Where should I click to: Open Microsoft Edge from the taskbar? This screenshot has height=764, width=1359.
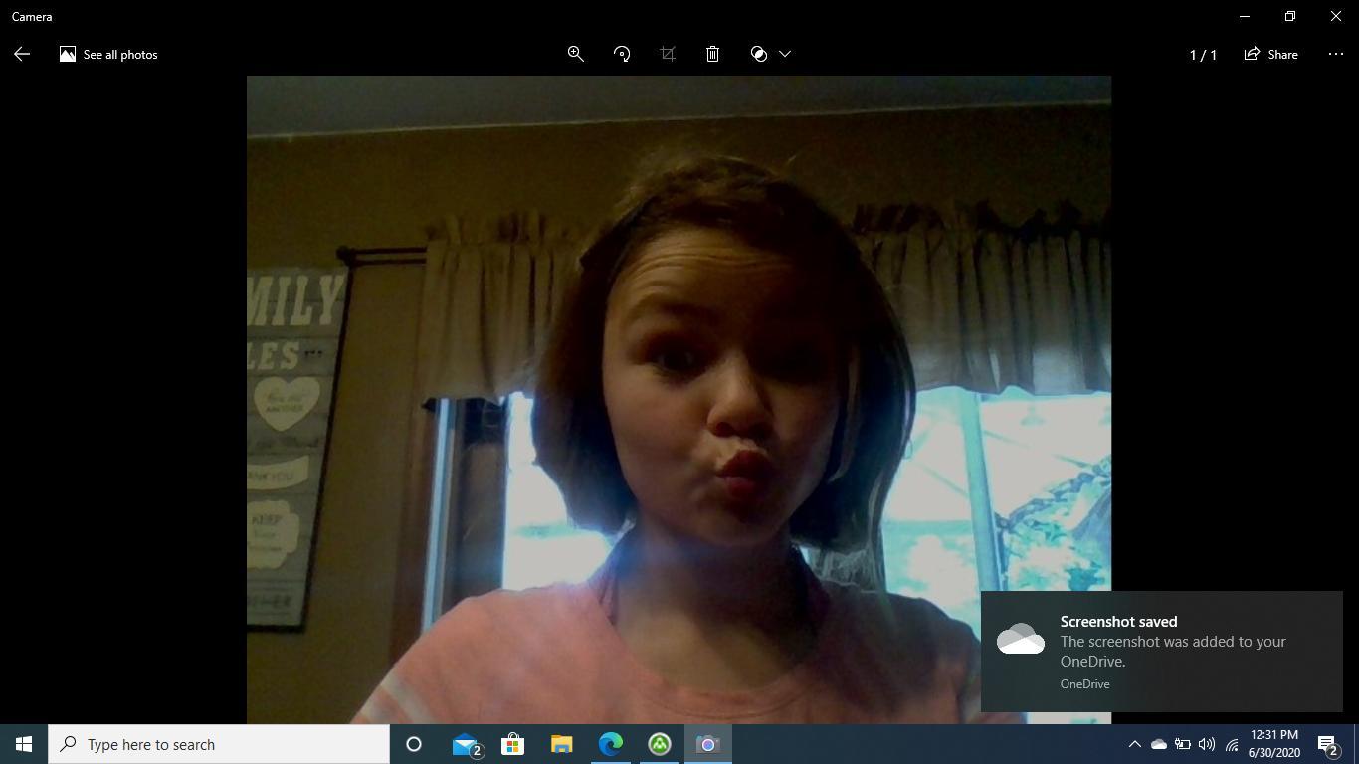click(610, 744)
